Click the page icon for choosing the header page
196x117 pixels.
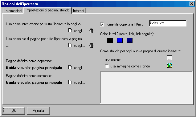(x=70, y=30)
